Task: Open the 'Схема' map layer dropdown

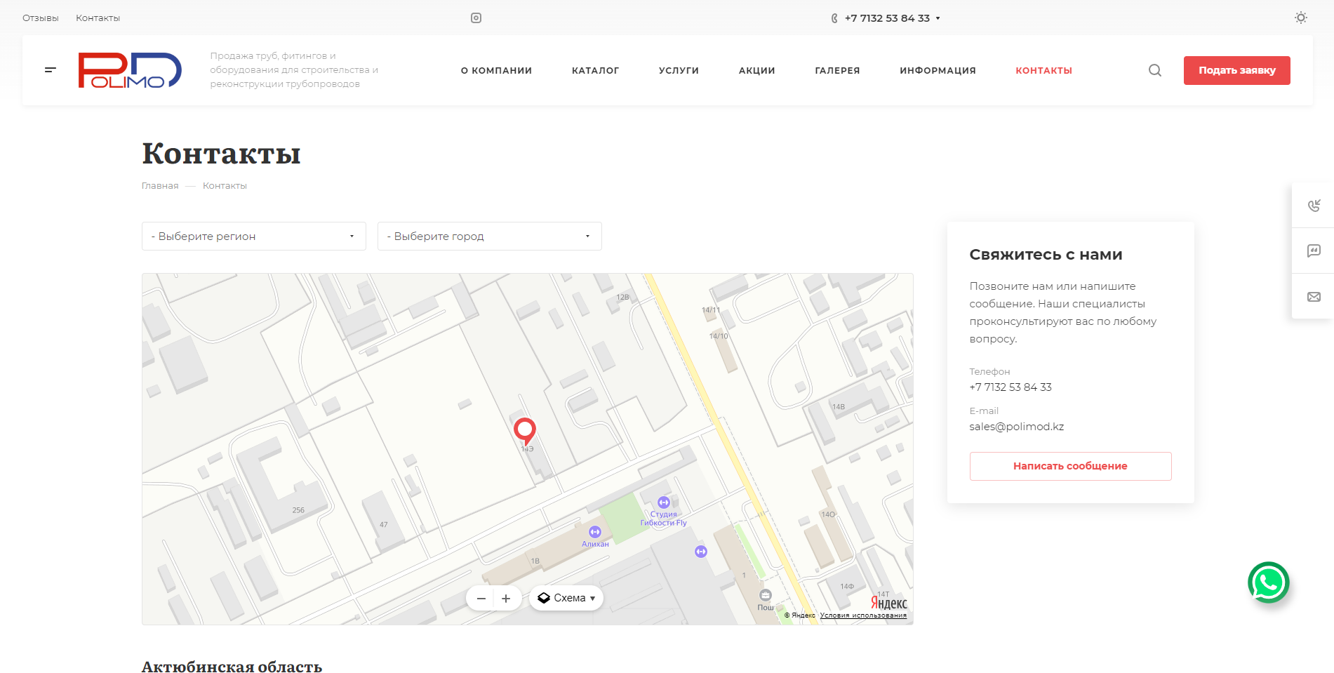Action: [x=566, y=598]
